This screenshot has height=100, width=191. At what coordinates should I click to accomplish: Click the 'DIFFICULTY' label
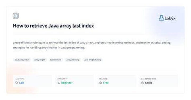point(62,79)
